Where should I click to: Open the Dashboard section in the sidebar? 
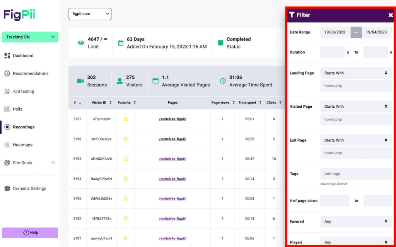point(23,55)
